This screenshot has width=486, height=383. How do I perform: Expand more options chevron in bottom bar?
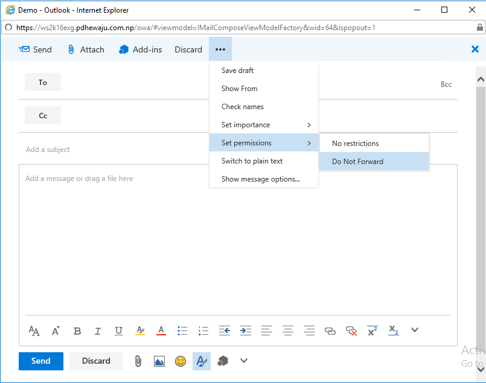pos(244,361)
